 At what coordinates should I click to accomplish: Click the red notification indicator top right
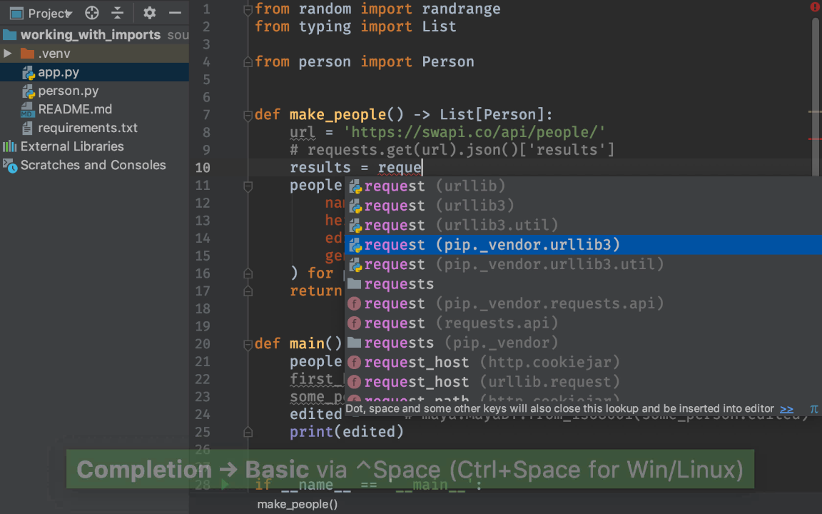click(x=814, y=6)
